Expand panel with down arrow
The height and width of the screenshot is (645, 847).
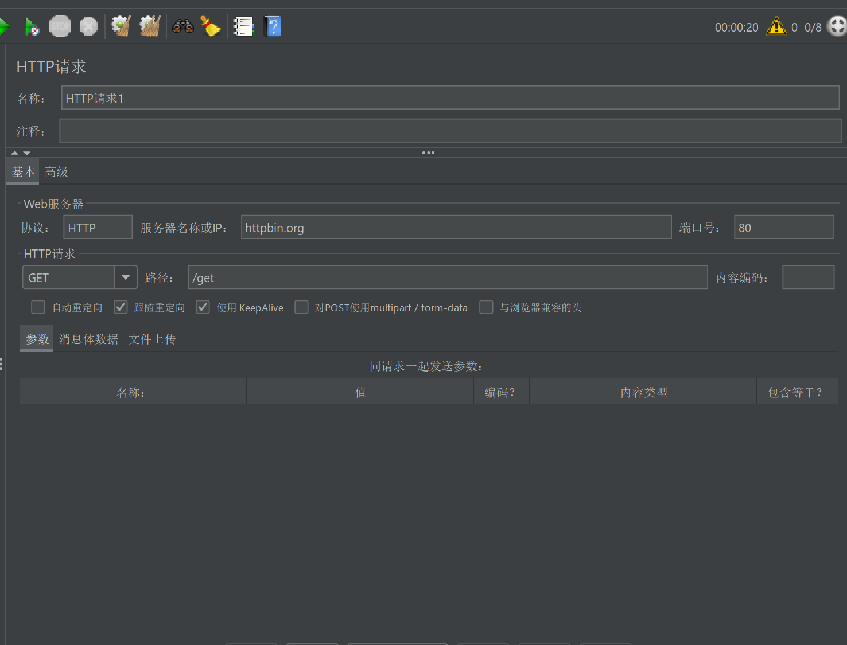(26, 153)
